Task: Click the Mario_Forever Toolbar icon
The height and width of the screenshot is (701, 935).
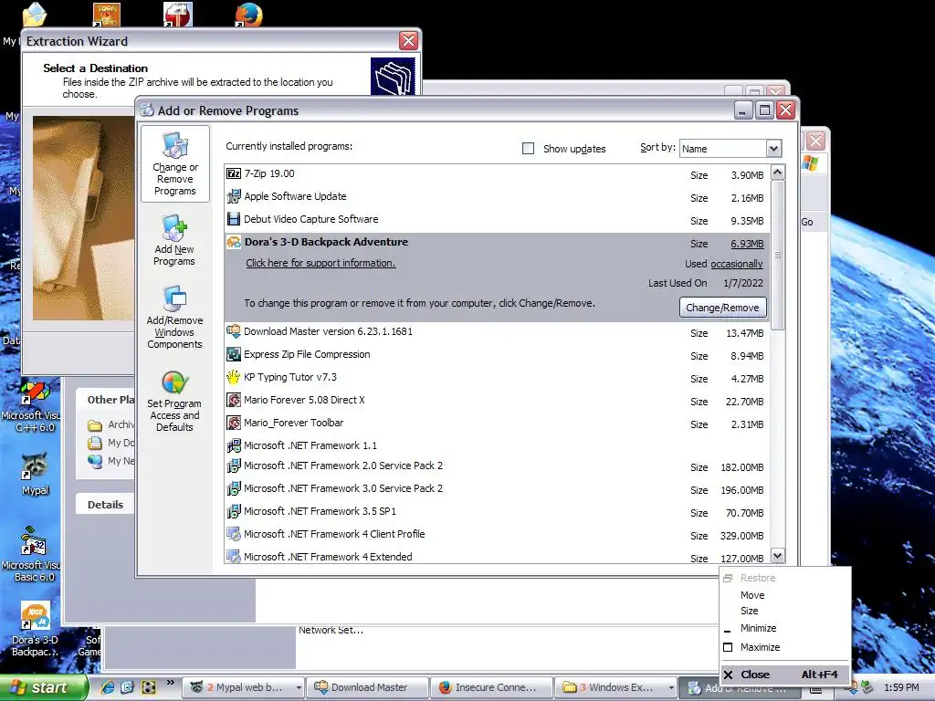Action: pos(234,423)
